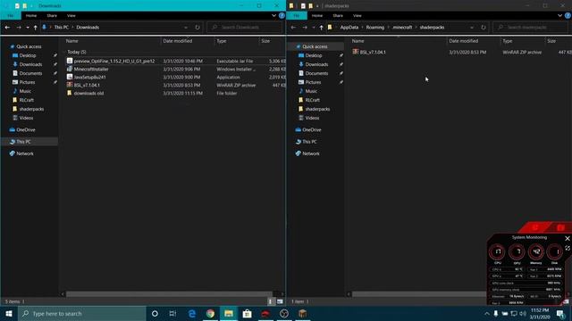Click This PC in Downloads address bar
Screen dimensions: 572x321
[61, 28]
